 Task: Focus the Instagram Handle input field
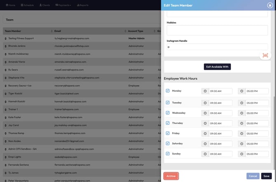tap(218, 47)
